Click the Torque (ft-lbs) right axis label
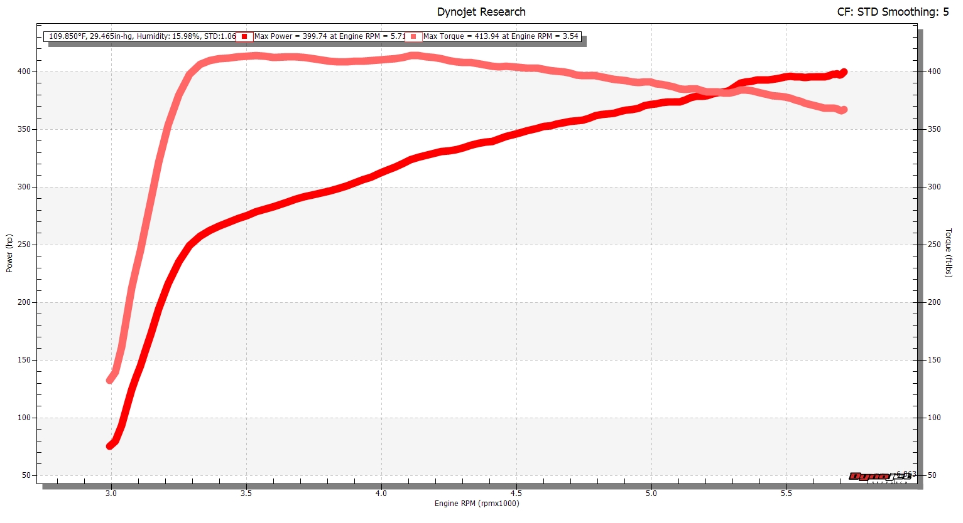 (949, 253)
